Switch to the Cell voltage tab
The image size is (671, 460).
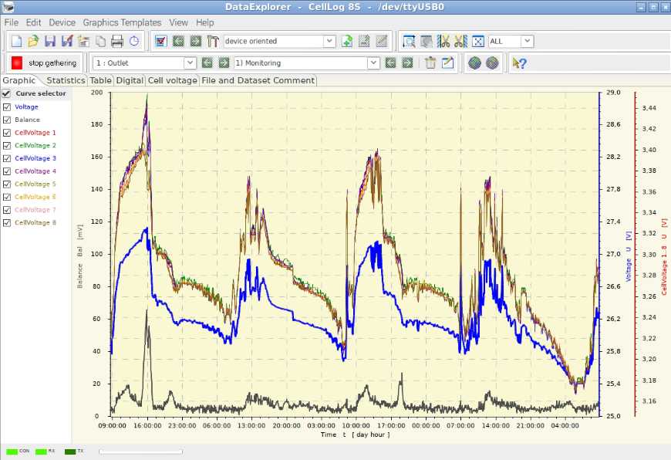point(173,80)
